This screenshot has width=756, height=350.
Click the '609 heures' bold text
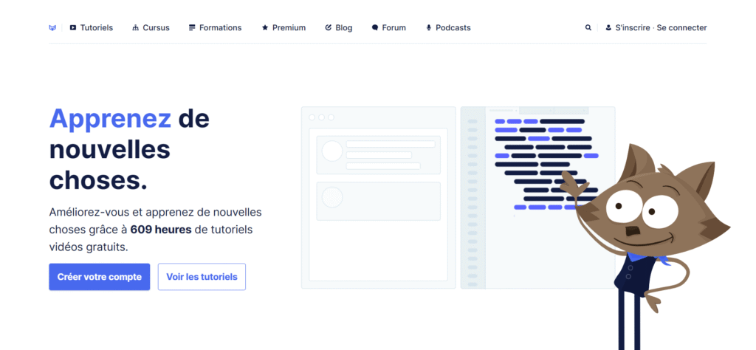pos(161,230)
